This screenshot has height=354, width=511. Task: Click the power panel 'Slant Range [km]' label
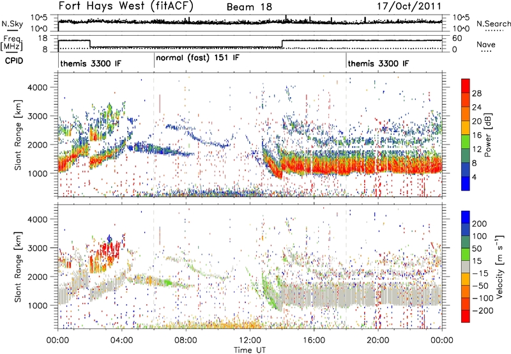19,135
